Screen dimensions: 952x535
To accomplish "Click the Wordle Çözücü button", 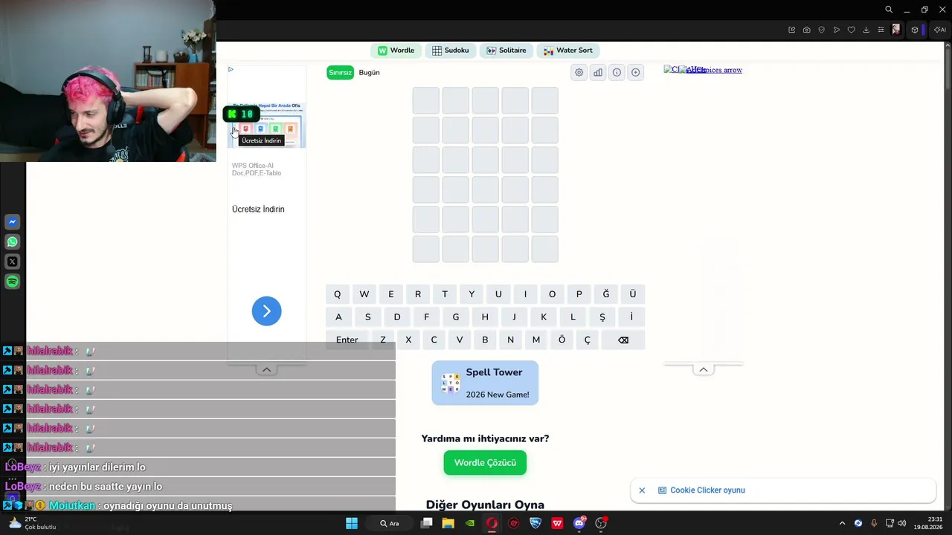I will (x=485, y=462).
